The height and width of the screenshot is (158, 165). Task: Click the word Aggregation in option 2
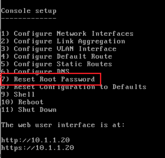pyautogui.click(x=102, y=41)
